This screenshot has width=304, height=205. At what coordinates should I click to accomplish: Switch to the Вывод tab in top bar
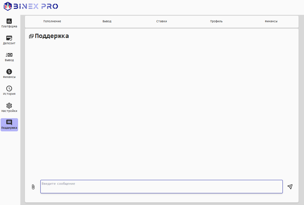[x=107, y=21]
